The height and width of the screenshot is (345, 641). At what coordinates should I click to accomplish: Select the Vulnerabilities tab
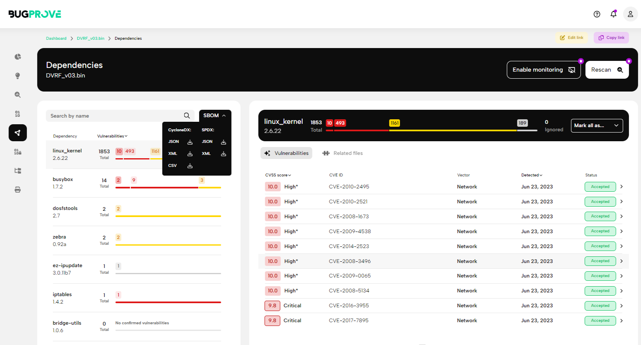[x=286, y=153]
